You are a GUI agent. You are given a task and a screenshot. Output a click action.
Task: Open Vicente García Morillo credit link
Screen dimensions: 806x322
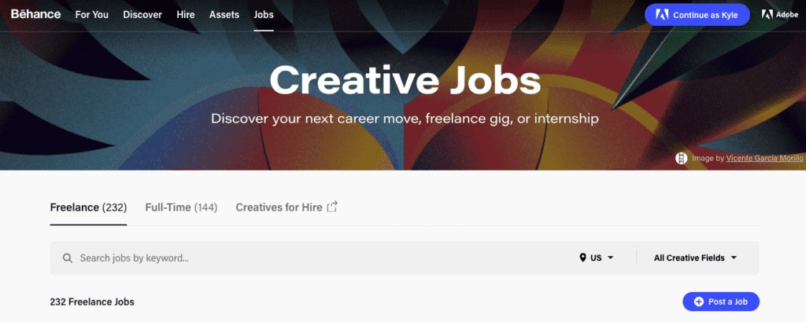click(x=765, y=159)
